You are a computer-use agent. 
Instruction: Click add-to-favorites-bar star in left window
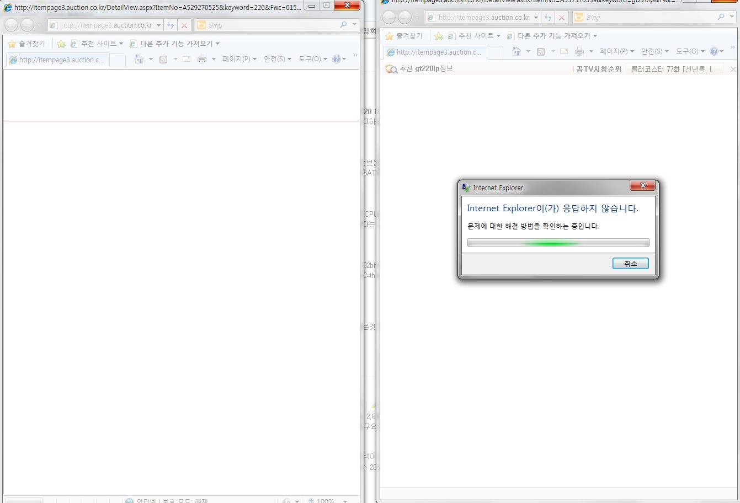pyautogui.click(x=61, y=44)
